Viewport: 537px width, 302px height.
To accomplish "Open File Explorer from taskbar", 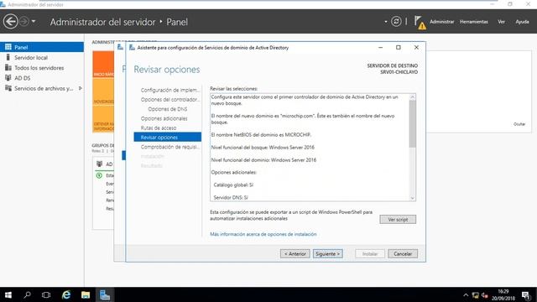I will coord(86,294).
